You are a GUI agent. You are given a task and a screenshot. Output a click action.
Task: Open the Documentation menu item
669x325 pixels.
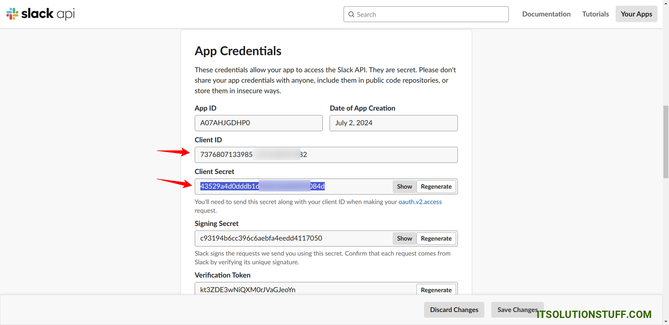click(546, 14)
